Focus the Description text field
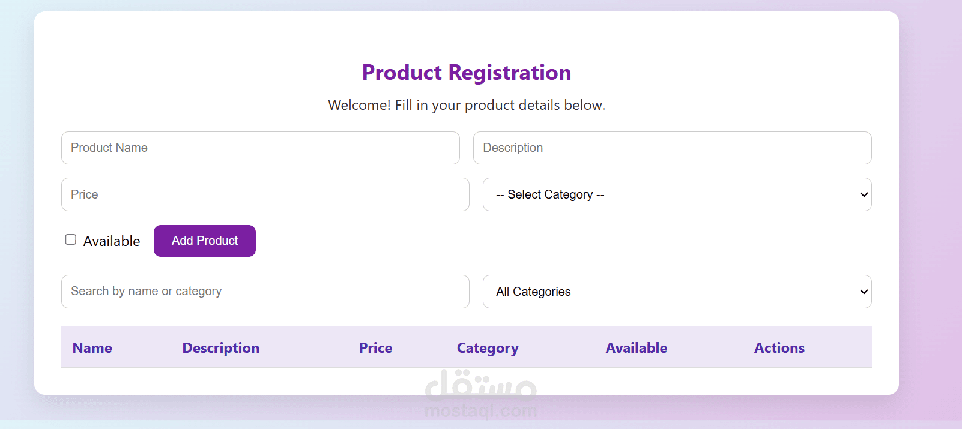Image resolution: width=962 pixels, height=429 pixels. tap(672, 148)
